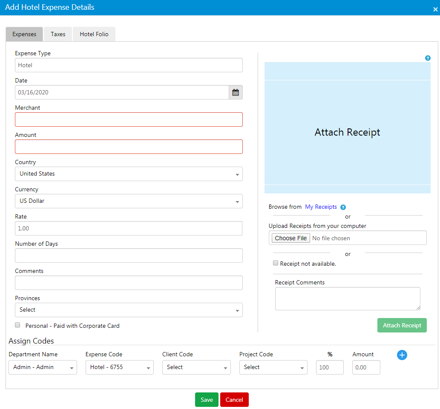Click the help icon above Attach Receipt panel
Screen dimensions: 440x409
428,58
